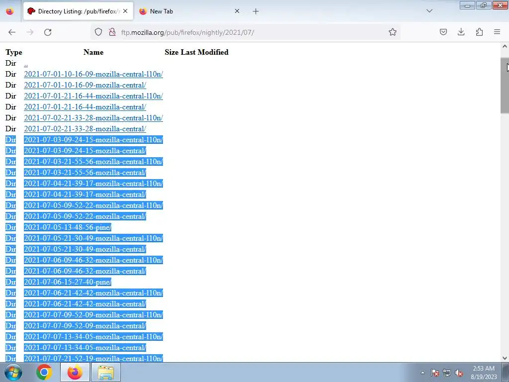This screenshot has width=509, height=382.
Task: Open the 2021-07-05-13-48-56-pine folder
Action: pyautogui.click(x=68, y=227)
